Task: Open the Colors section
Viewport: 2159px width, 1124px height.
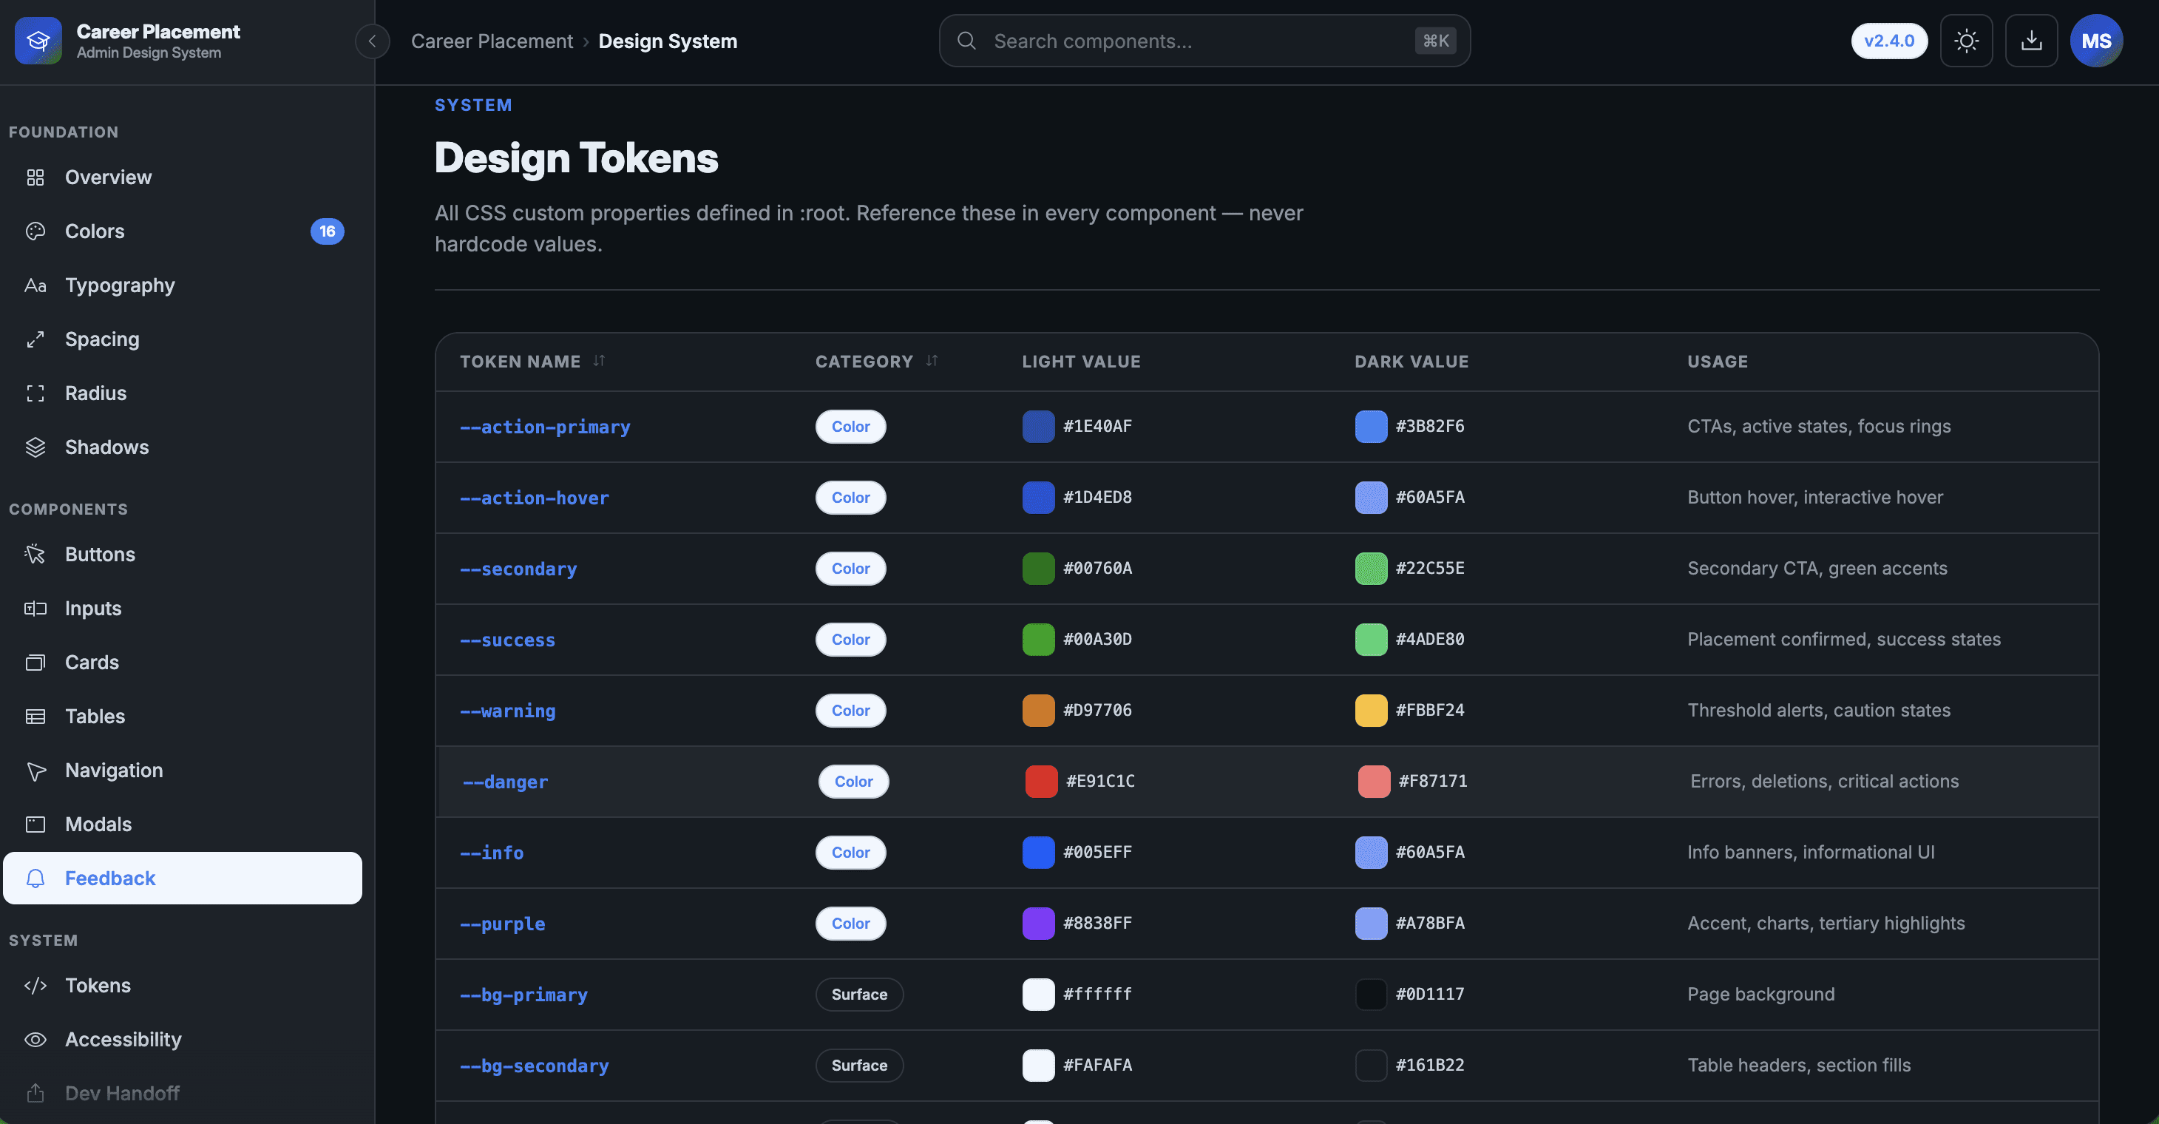Action: point(183,231)
